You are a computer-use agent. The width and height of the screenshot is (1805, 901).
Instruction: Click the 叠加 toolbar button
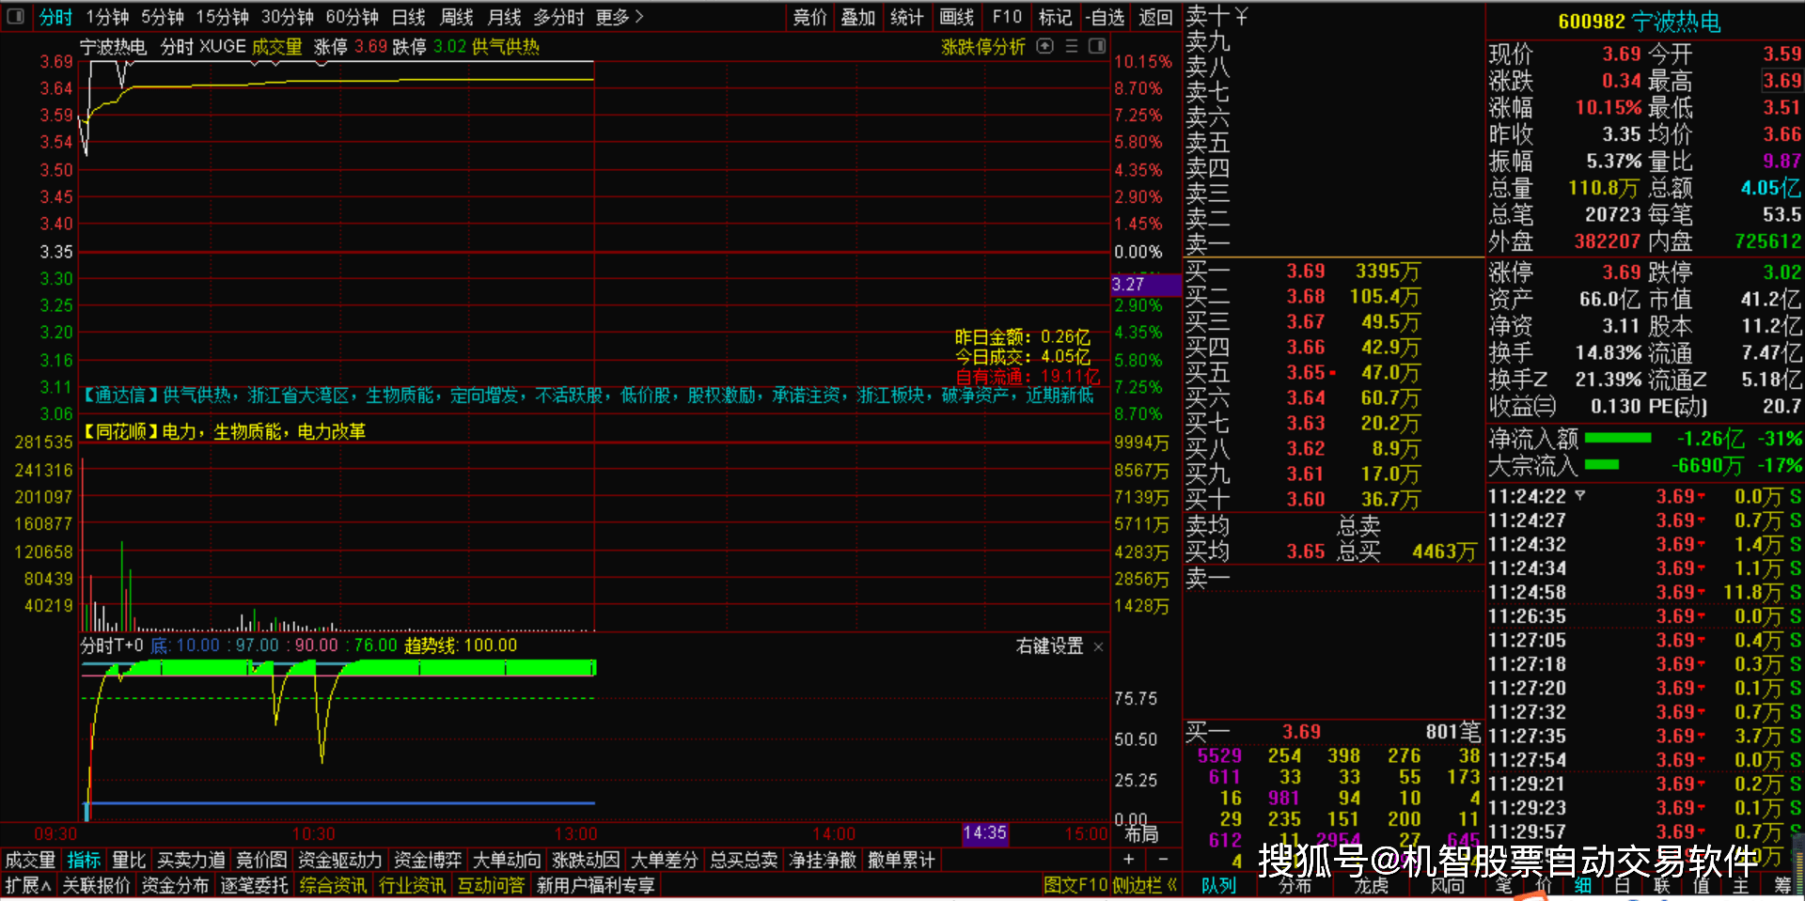pos(858,17)
